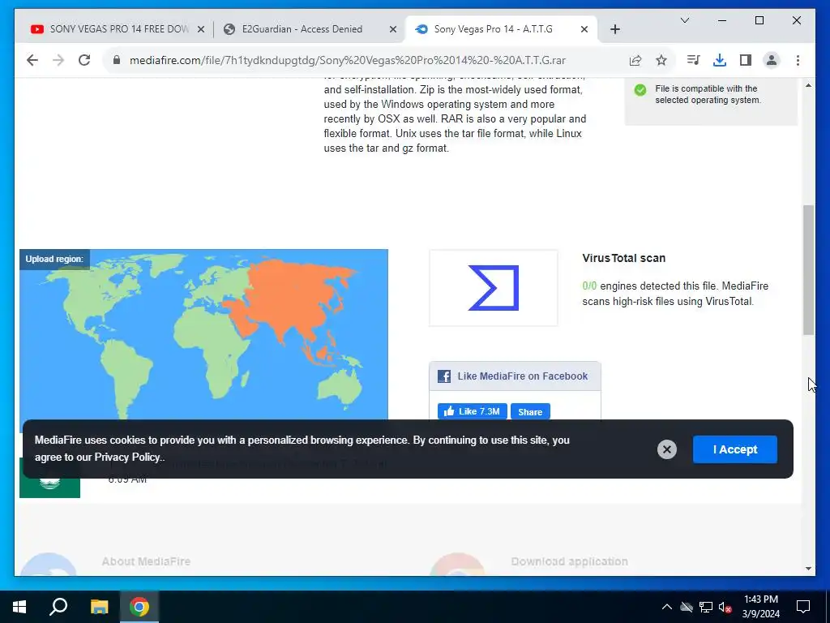Click the green uploader avatar thumbnail

coord(49,478)
